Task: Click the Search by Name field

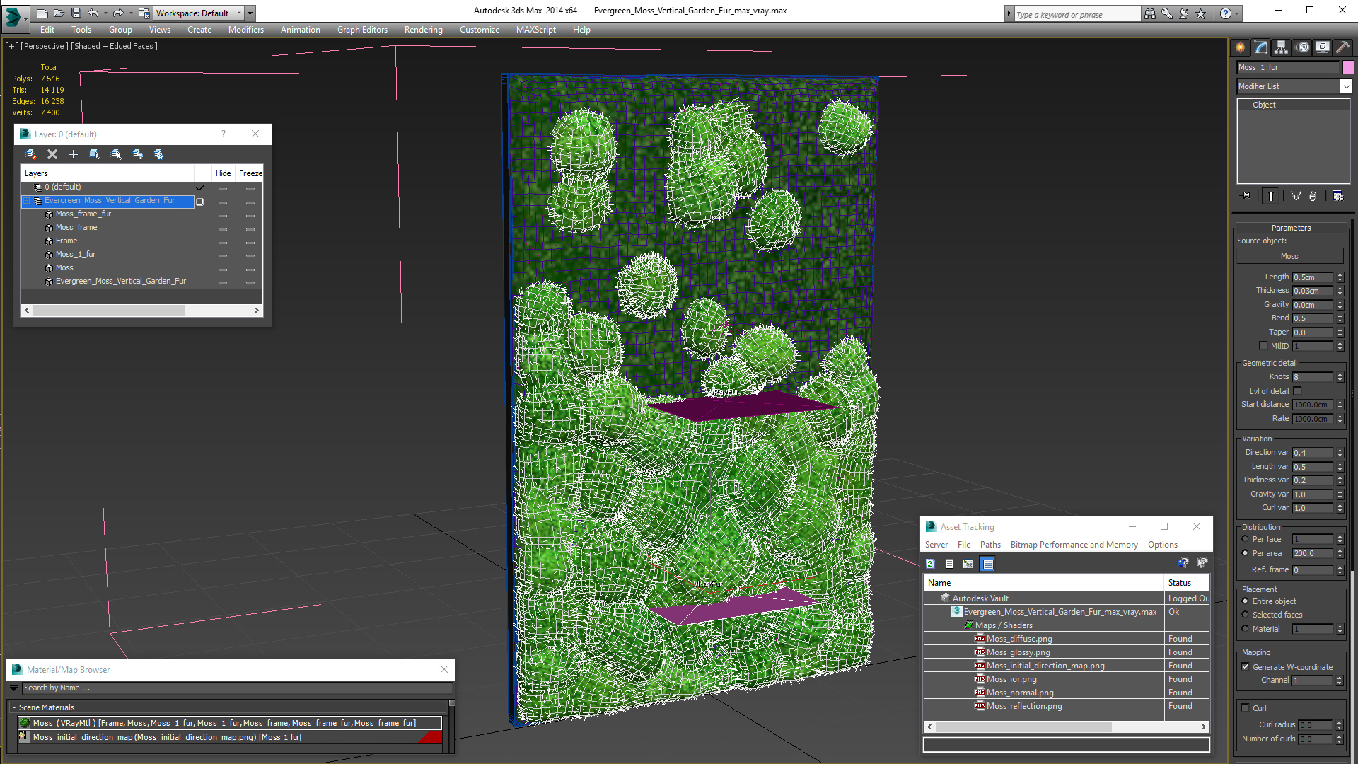Action: pyautogui.click(x=233, y=688)
